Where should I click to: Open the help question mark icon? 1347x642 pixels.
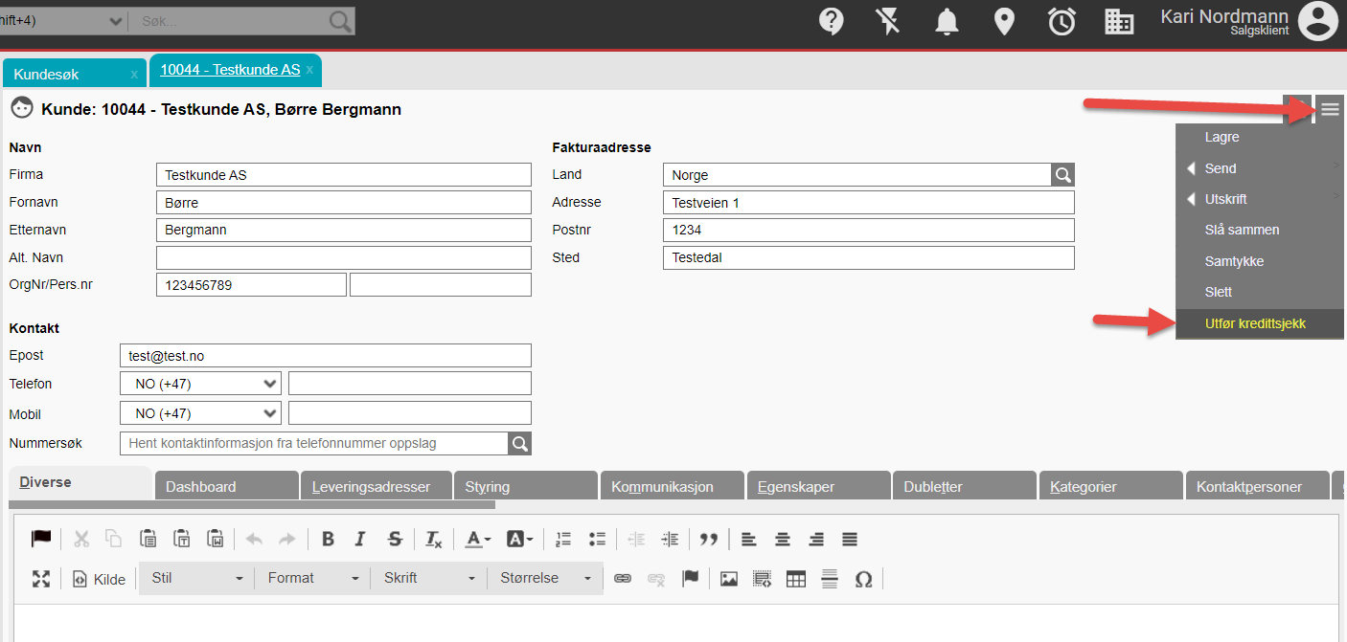click(x=832, y=21)
